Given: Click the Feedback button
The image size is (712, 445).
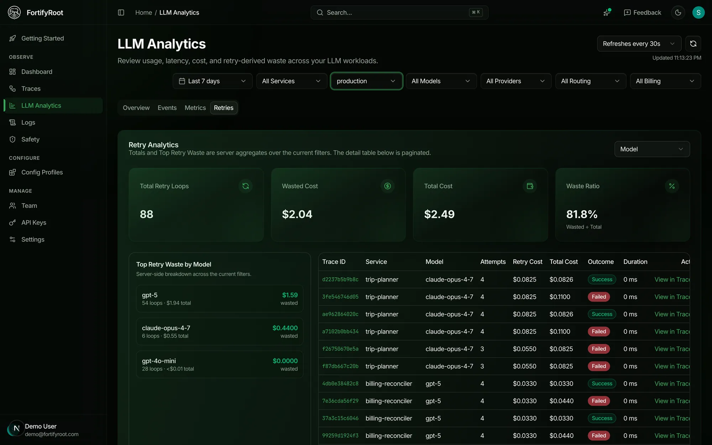Looking at the screenshot, I should pos(643,12).
